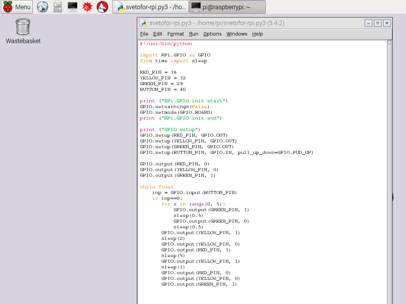Viewport: 406px width, 304px height.
Task: Switch to the pi@raspberrypi terminal taskbar window
Action: [227, 7]
